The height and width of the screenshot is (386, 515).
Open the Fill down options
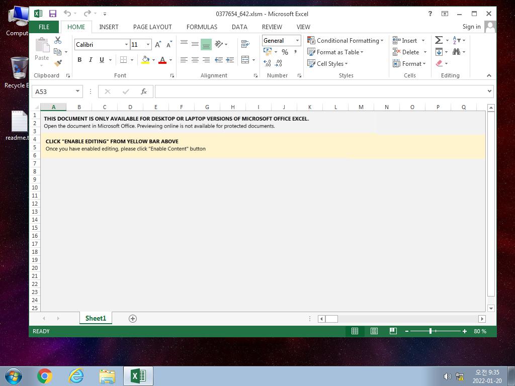[x=442, y=52]
